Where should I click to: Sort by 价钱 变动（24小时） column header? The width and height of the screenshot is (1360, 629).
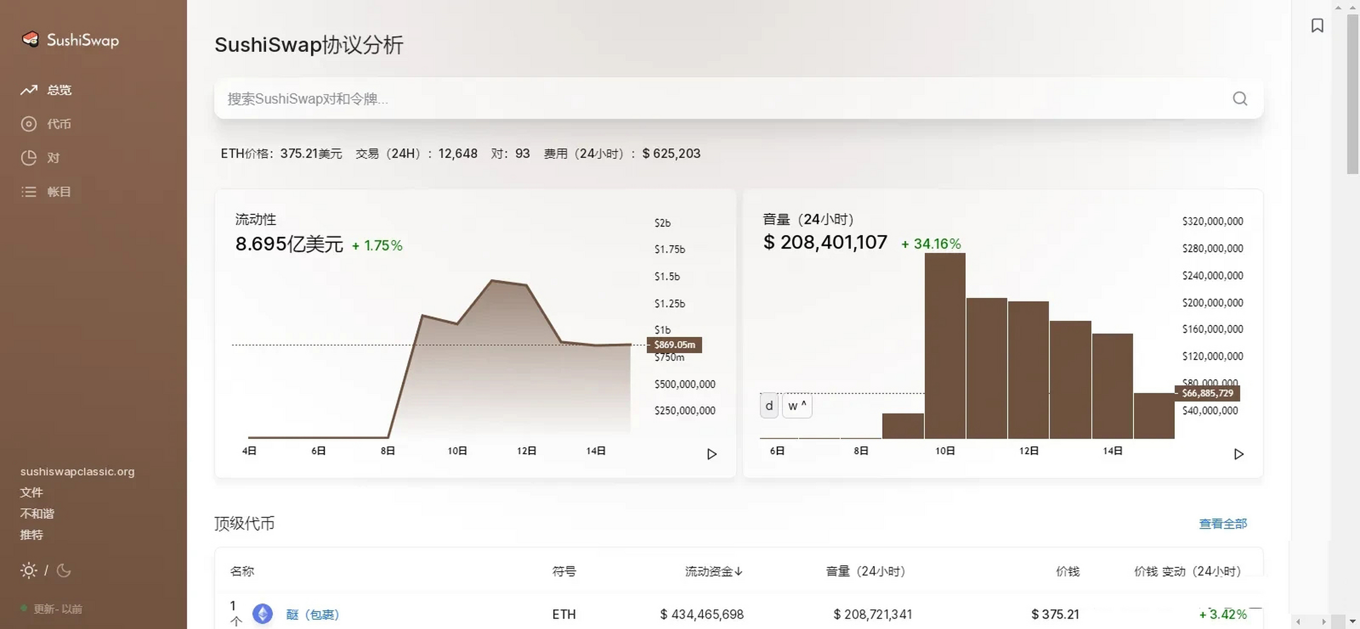(1187, 571)
